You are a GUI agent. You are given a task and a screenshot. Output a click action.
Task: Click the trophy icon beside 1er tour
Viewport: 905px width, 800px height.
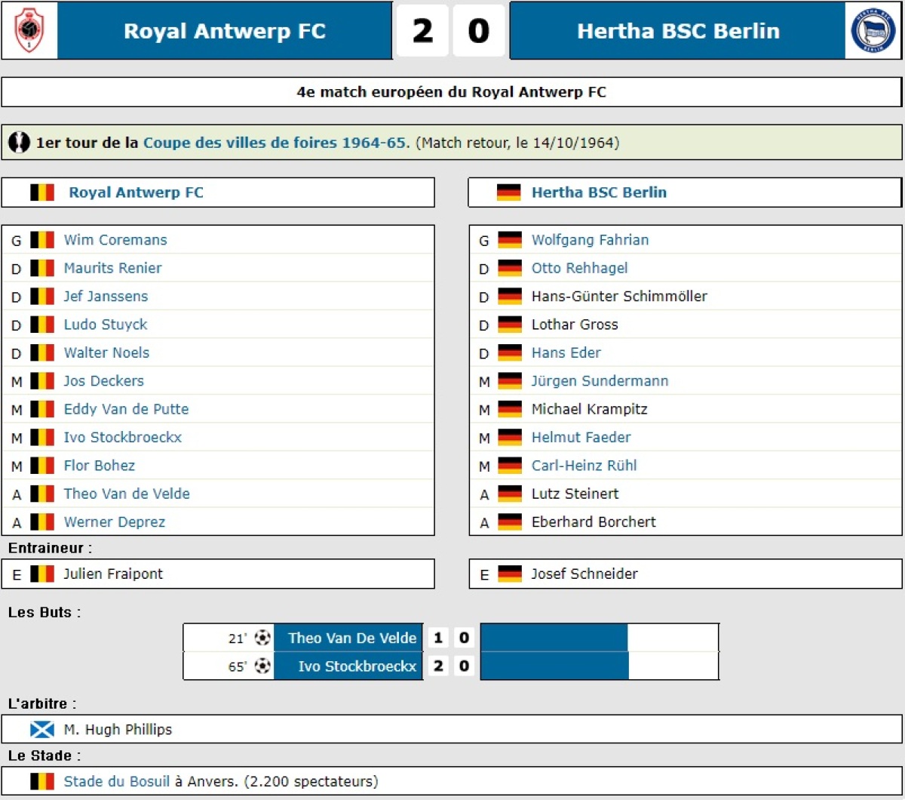tap(20, 143)
